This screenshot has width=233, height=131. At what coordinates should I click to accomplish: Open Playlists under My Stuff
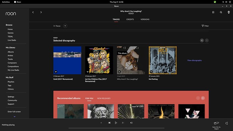tap(11, 82)
